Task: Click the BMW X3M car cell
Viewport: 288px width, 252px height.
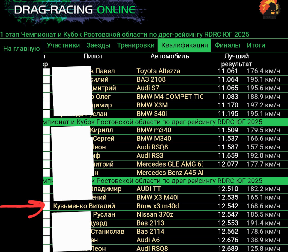Action: point(152,105)
